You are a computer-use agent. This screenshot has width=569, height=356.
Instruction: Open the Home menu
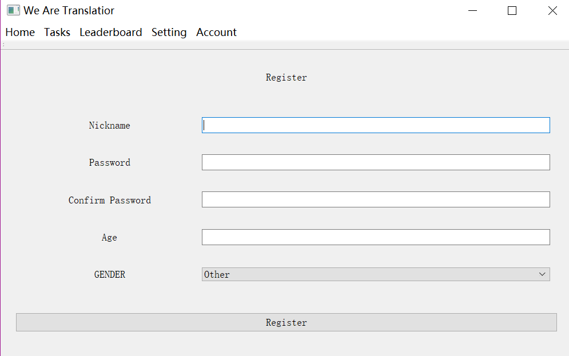[x=20, y=32]
